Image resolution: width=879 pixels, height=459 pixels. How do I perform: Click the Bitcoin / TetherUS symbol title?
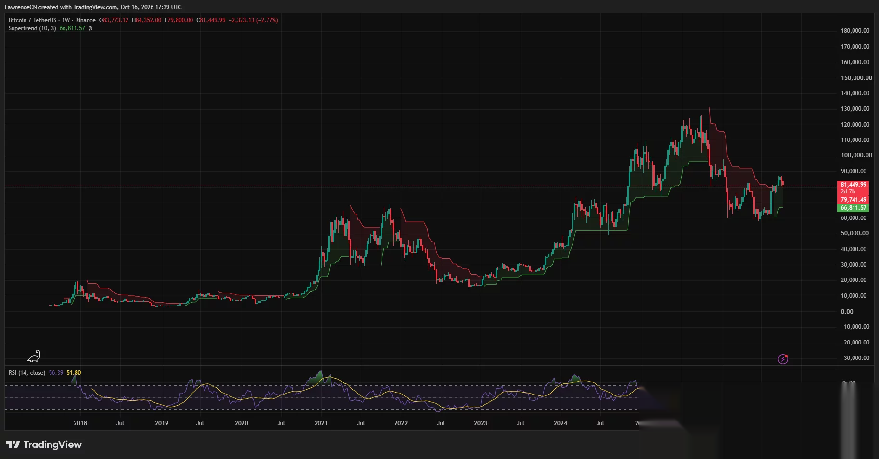point(32,20)
